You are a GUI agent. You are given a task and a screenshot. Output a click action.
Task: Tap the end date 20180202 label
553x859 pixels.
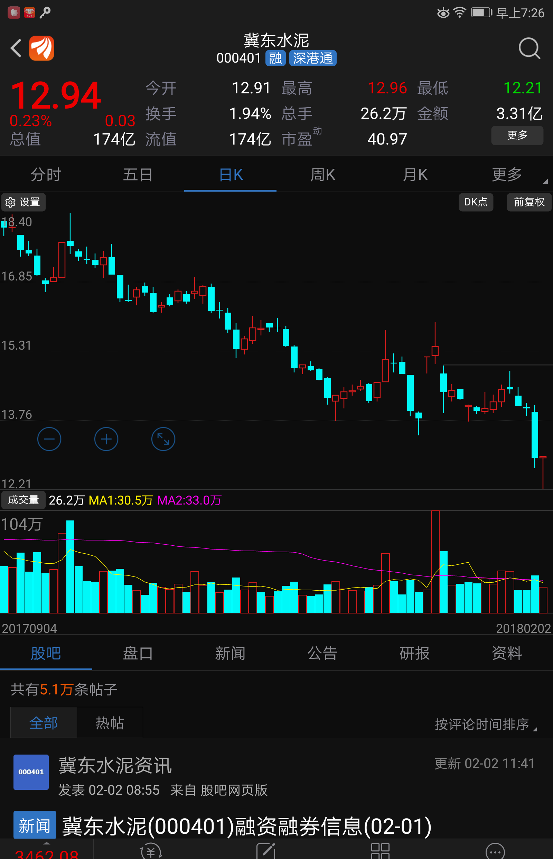coord(523,628)
